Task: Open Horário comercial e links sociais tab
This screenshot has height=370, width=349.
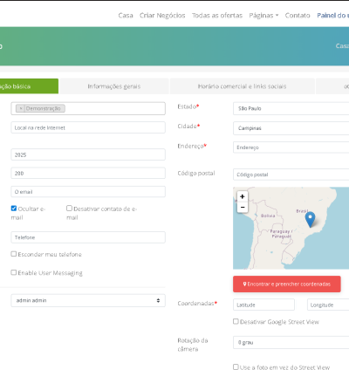Action: pyautogui.click(x=242, y=86)
